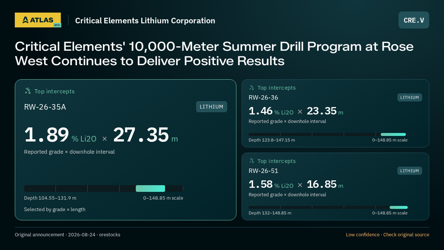444x250 pixels.
Task: Click the Top intercepts label in RW-26-35A card
Action: coord(54,91)
